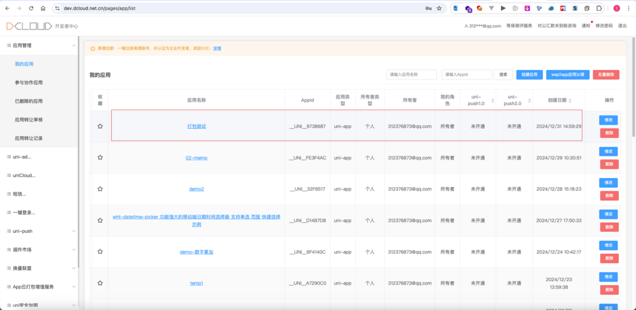The width and height of the screenshot is (636, 310).
Task: Open the gray V-shaped Vue devtools extension
Action: pos(492,8)
